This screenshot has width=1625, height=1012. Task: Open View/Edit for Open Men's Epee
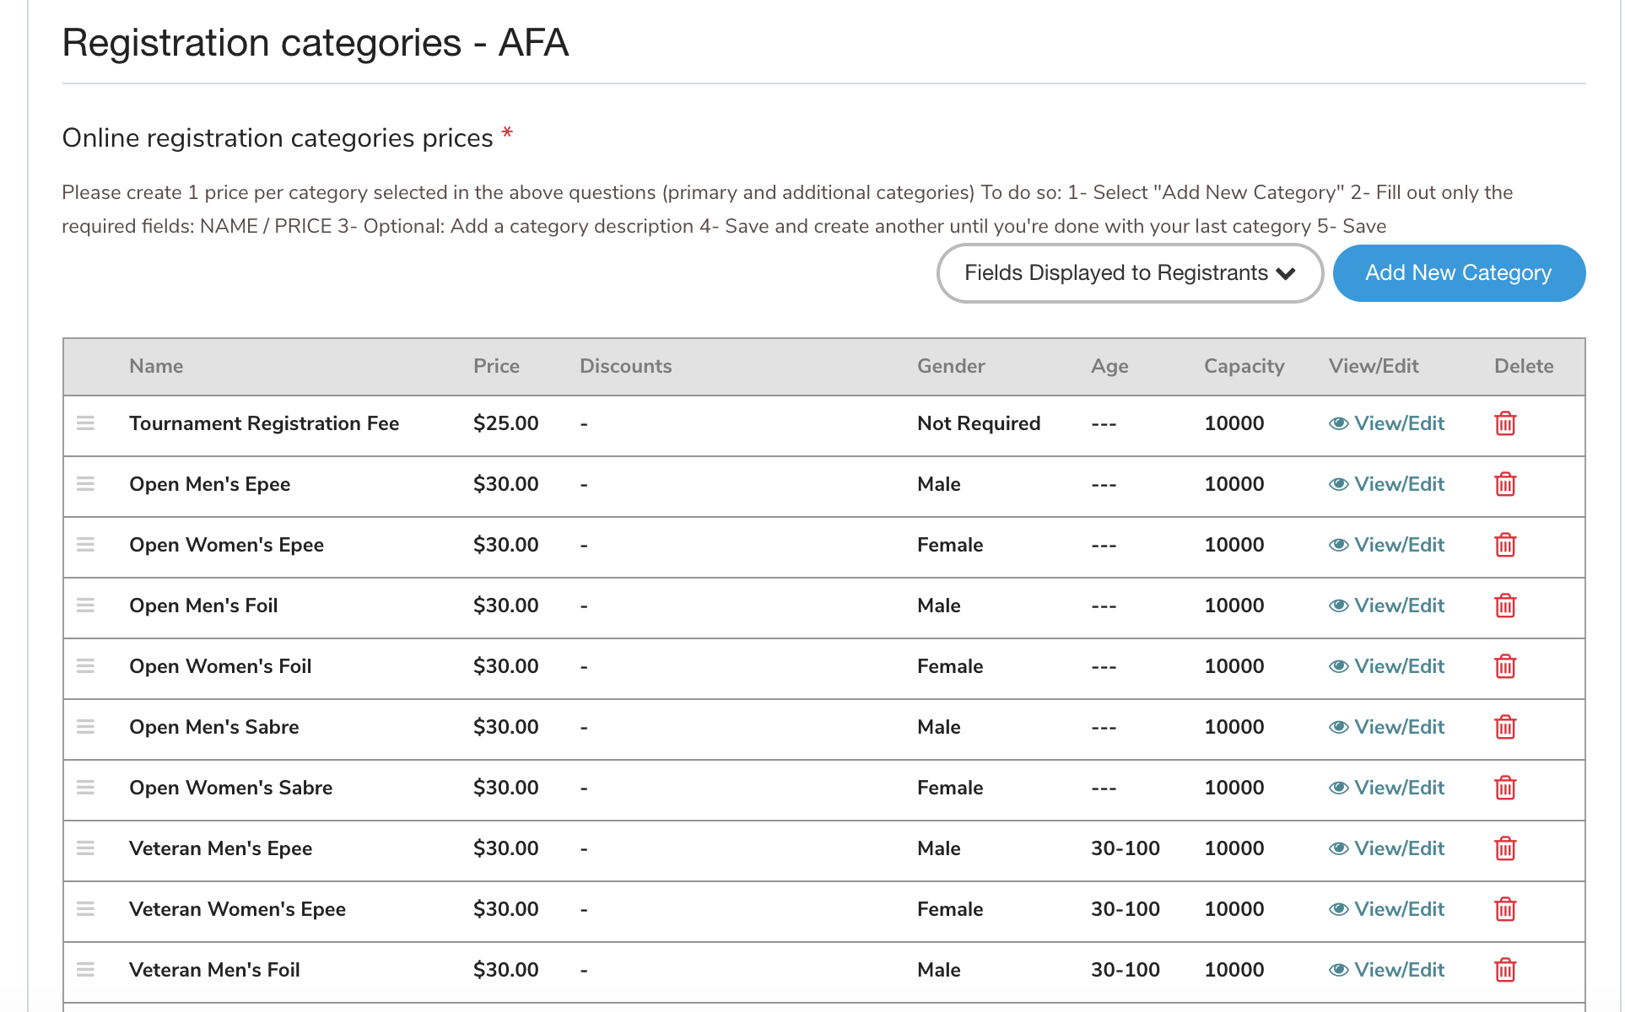coord(1386,484)
